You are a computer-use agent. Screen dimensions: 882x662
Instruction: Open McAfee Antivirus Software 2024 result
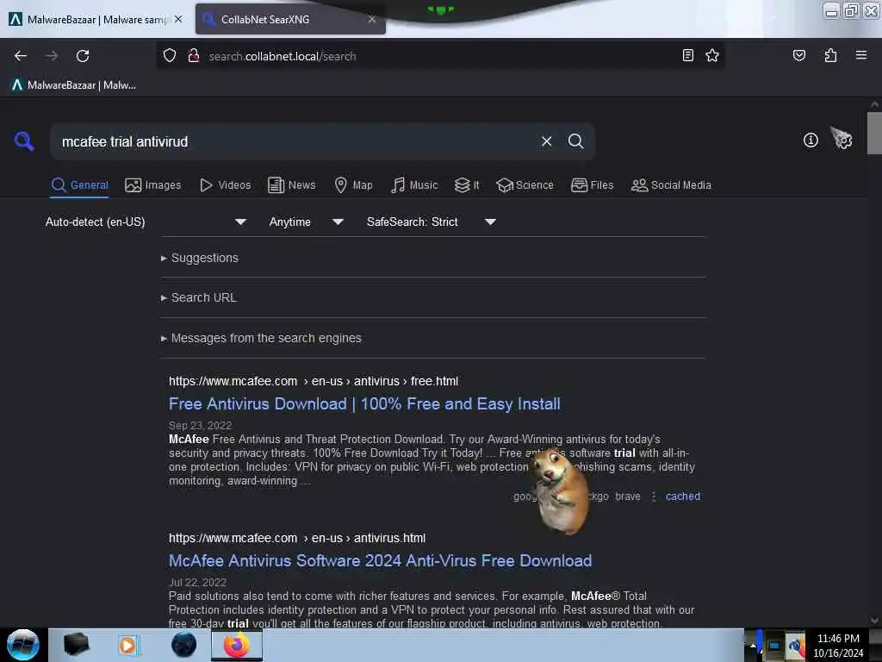[x=380, y=560]
